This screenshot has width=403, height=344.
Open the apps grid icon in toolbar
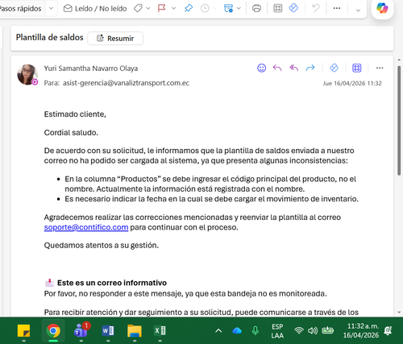pos(277,9)
